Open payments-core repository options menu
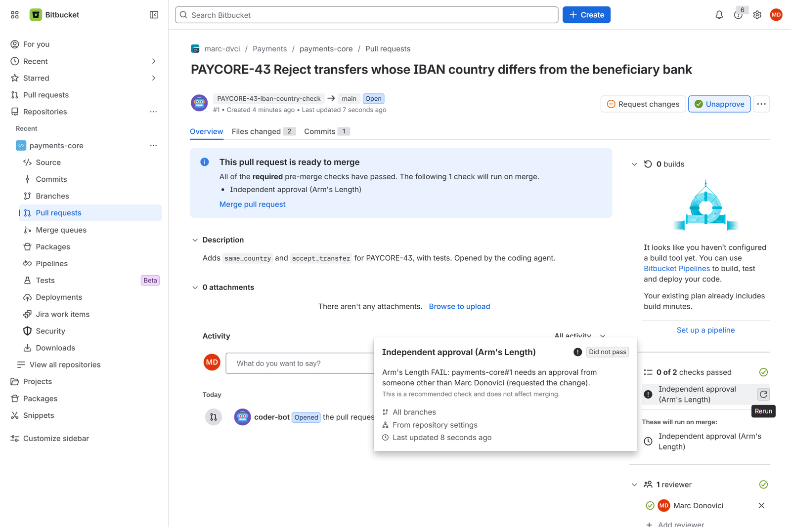Viewport: 791px width, 527px height. [153, 146]
